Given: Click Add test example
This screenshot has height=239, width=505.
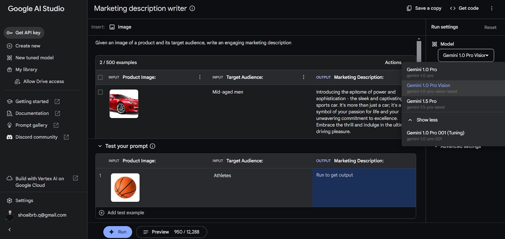Looking at the screenshot, I should 122,213.
